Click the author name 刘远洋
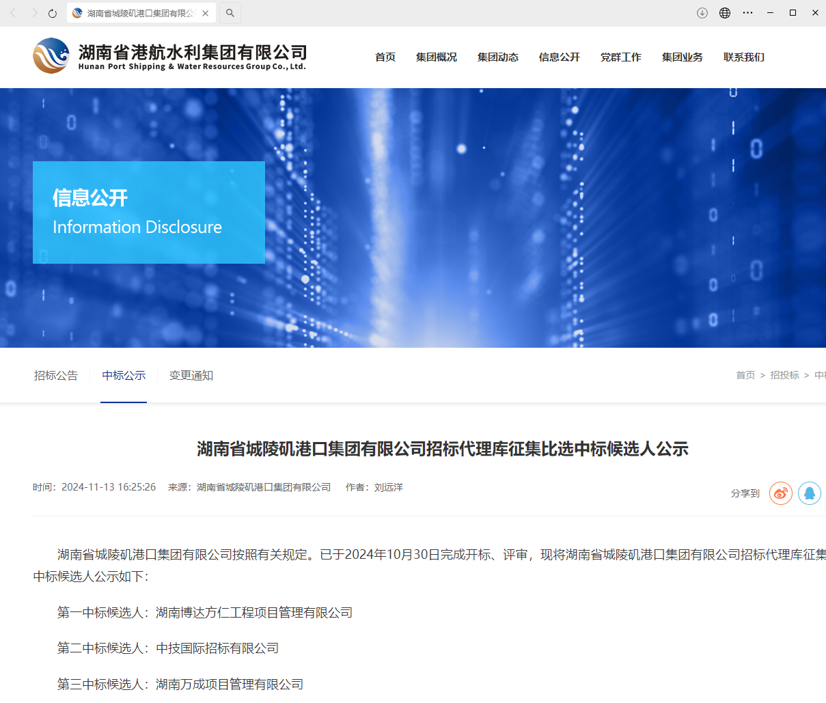826x703 pixels. click(x=389, y=487)
